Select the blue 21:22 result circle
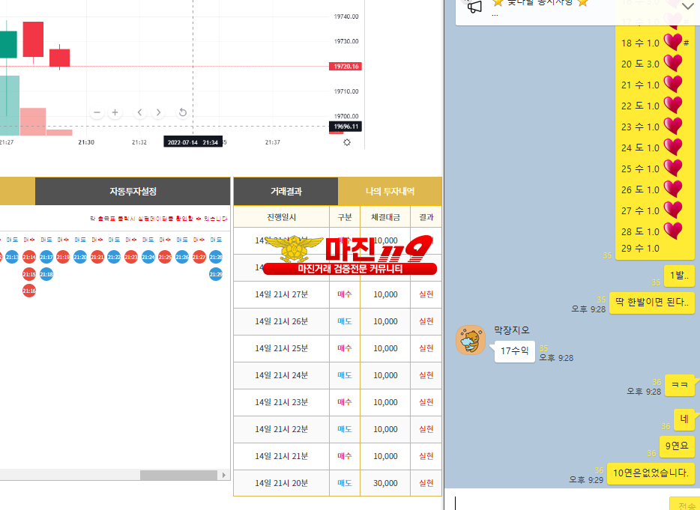700x510 pixels. point(114,257)
